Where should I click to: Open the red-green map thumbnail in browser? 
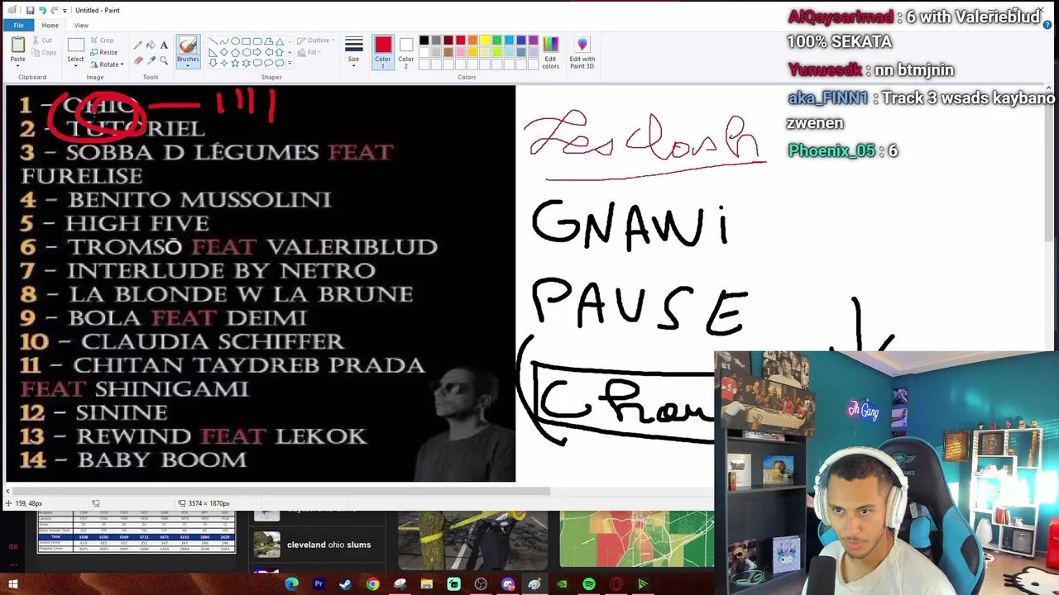tap(636, 540)
